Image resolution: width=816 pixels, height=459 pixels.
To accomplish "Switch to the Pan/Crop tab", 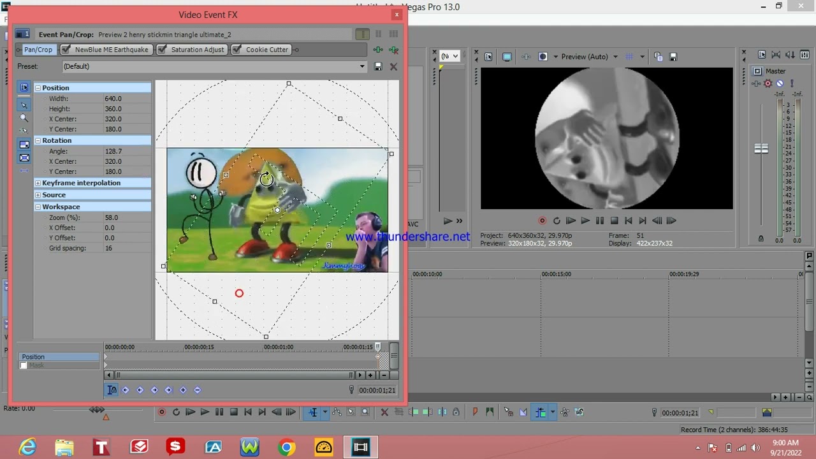I will [38, 50].
